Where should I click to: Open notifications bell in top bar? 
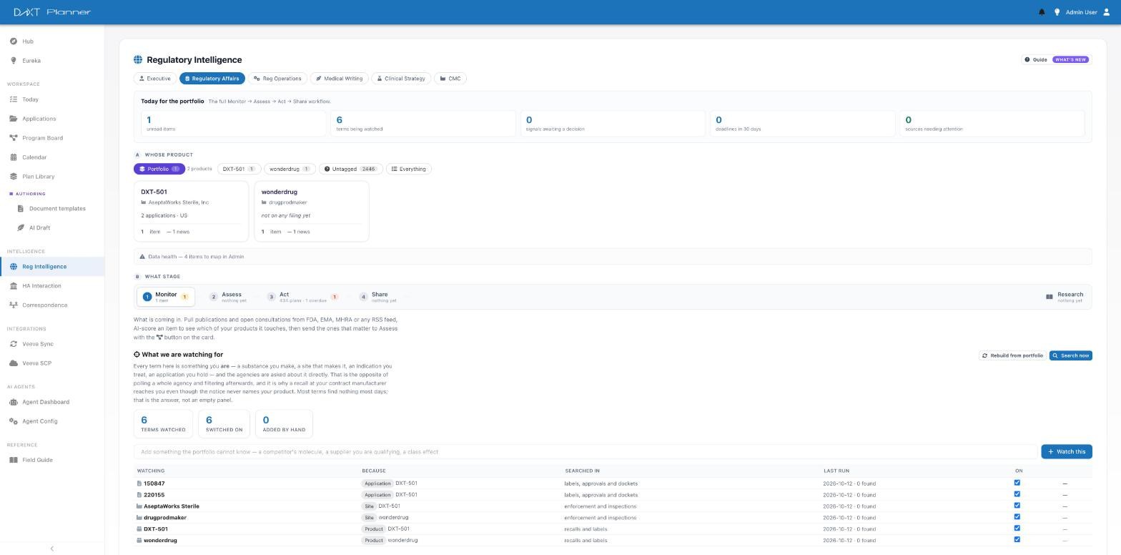[1042, 12]
